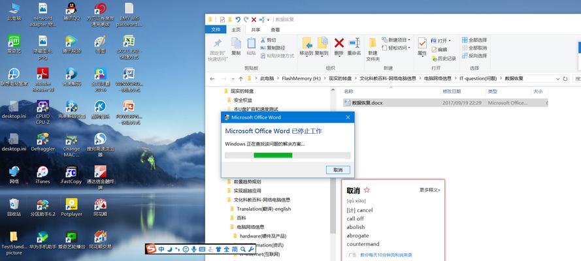The image size is (581, 261).
Task: Select the iTunes desktop icon
Action: tap(42, 175)
